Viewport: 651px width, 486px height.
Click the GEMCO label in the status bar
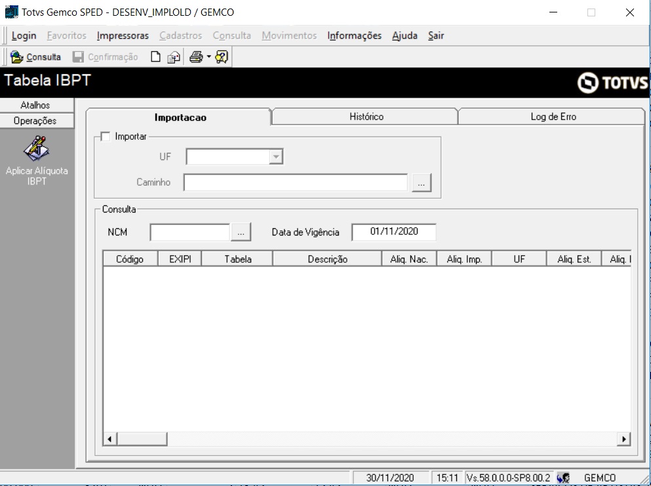point(599,477)
